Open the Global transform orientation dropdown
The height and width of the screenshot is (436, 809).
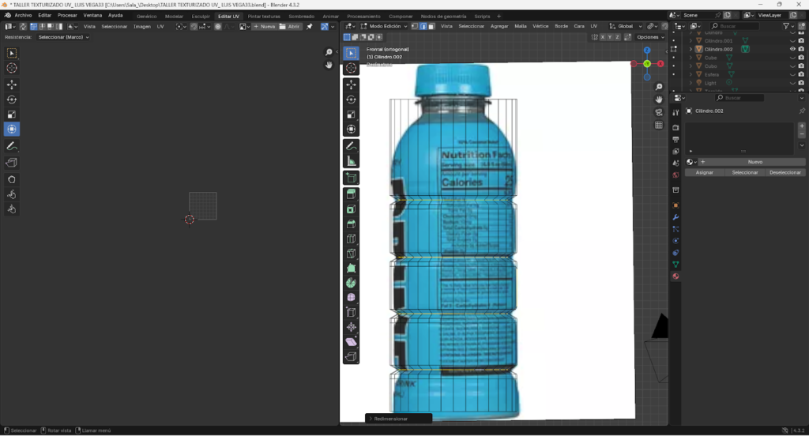tap(626, 26)
